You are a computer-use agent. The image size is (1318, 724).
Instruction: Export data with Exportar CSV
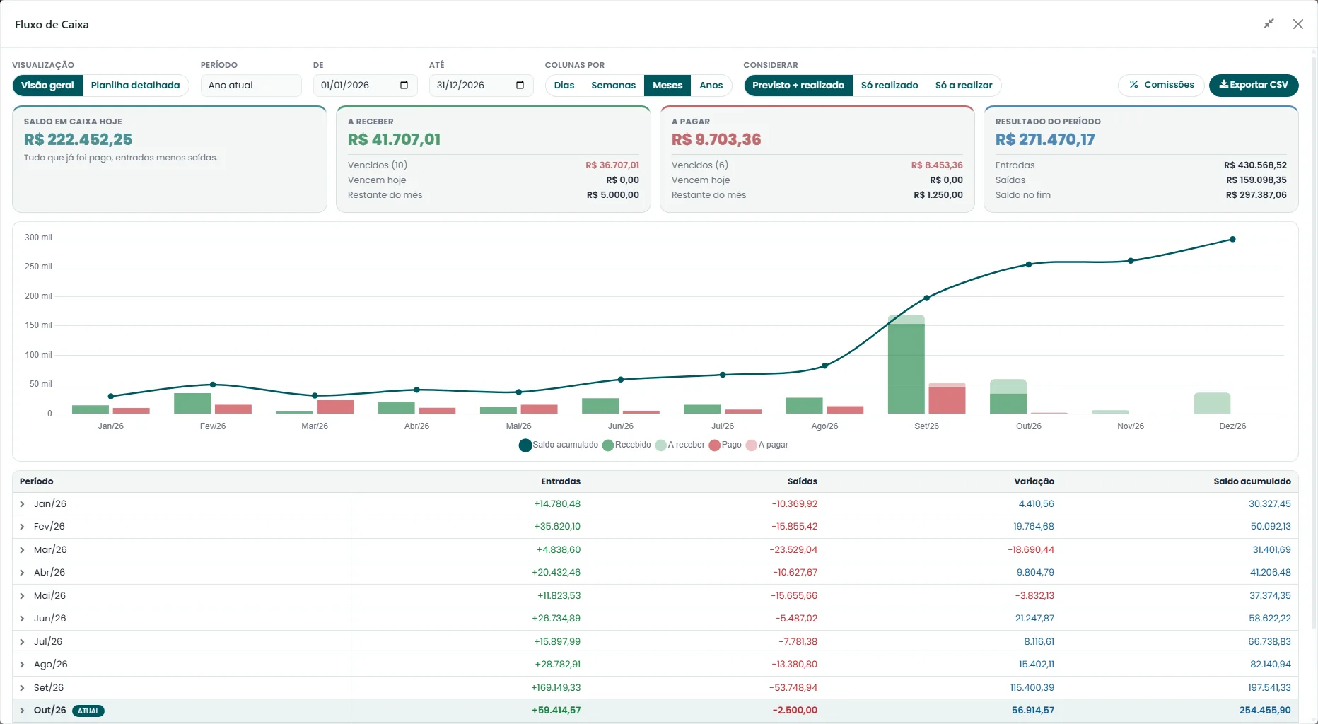coord(1254,85)
